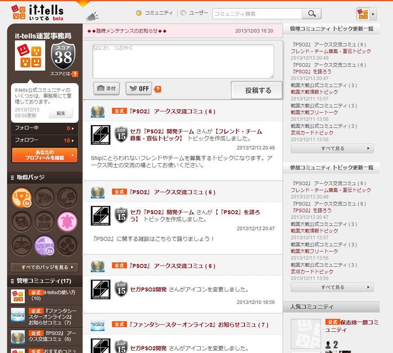The width and height of the screenshot is (393, 353).
Task: Click 参加コミュニティ トピック更新一覧 header
Action: point(331,168)
